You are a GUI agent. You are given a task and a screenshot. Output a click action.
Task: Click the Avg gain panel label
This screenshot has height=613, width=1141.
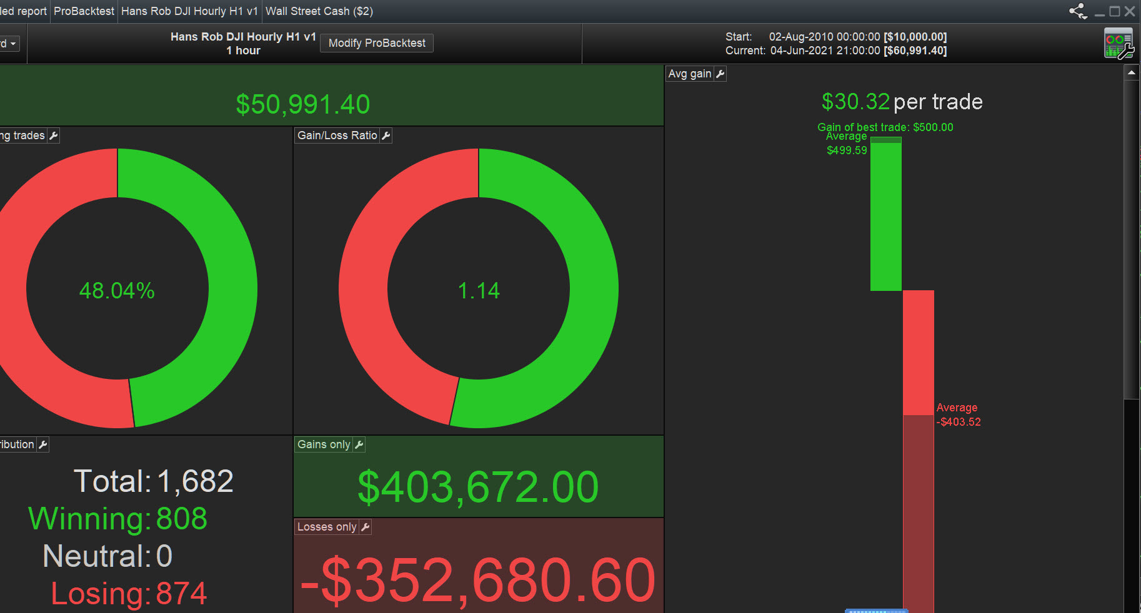click(690, 74)
